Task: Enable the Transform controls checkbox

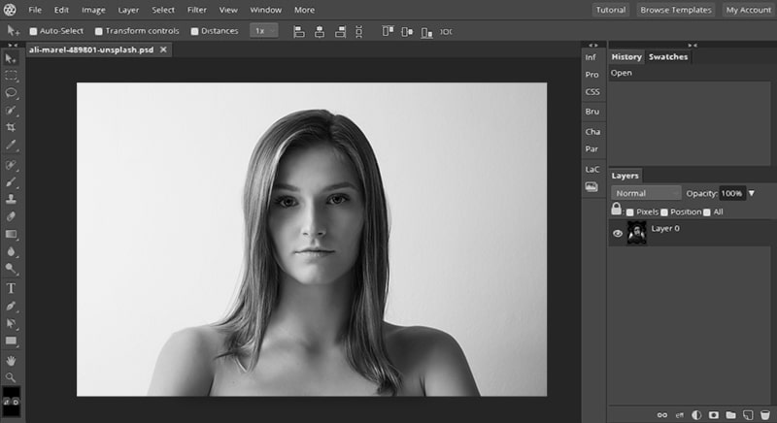Action: 99,31
